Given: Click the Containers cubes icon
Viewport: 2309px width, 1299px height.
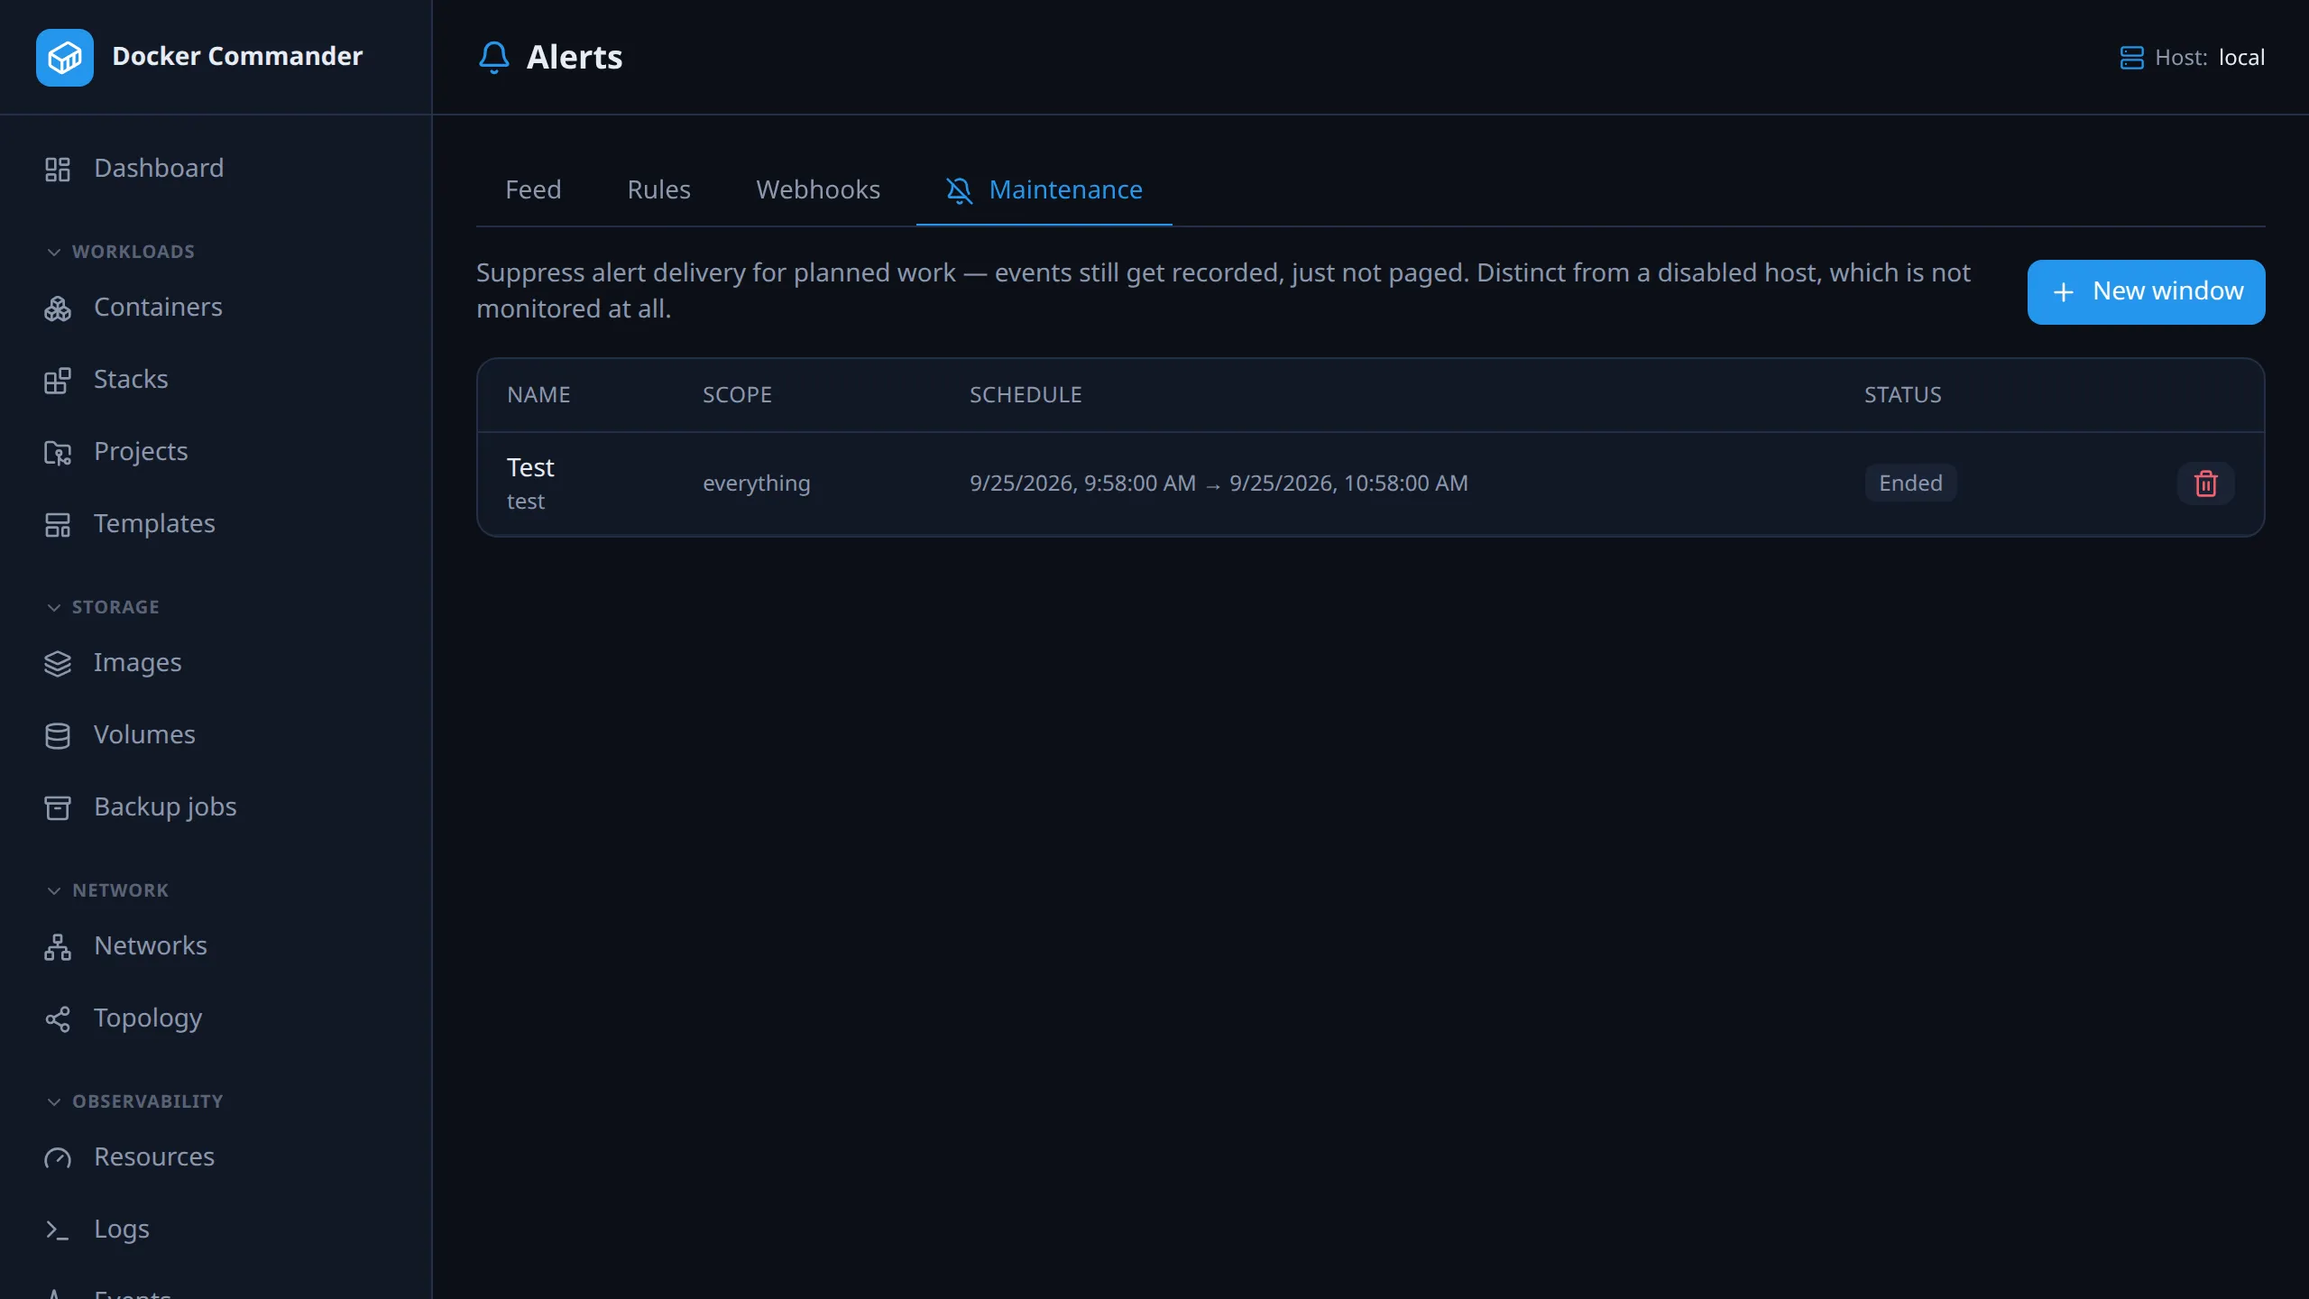Looking at the screenshot, I should (x=58, y=308).
